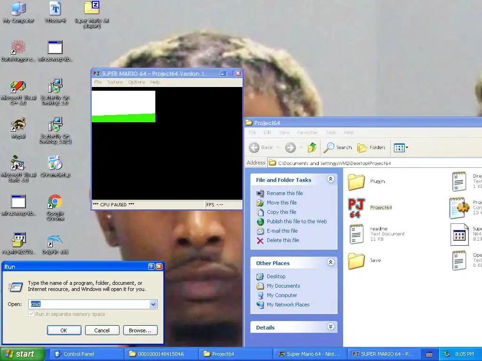
Task: Launch Dolphin x86 emulator shortcut
Action: point(56,244)
